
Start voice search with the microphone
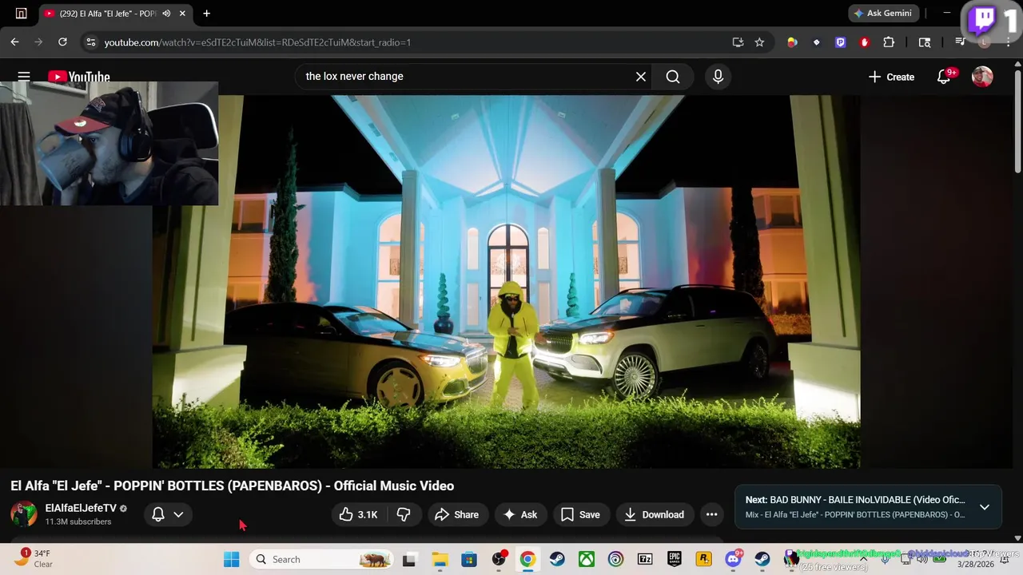point(718,77)
